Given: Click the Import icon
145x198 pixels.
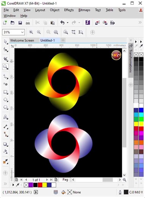Looking at the screenshot, I should pos(97,23).
